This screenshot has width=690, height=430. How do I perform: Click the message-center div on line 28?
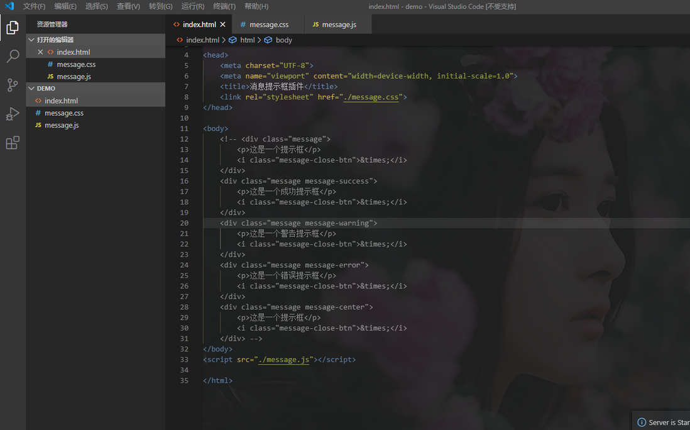click(296, 307)
